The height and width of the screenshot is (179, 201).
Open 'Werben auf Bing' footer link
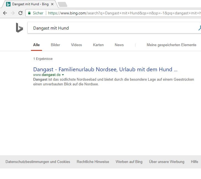tap(129, 162)
